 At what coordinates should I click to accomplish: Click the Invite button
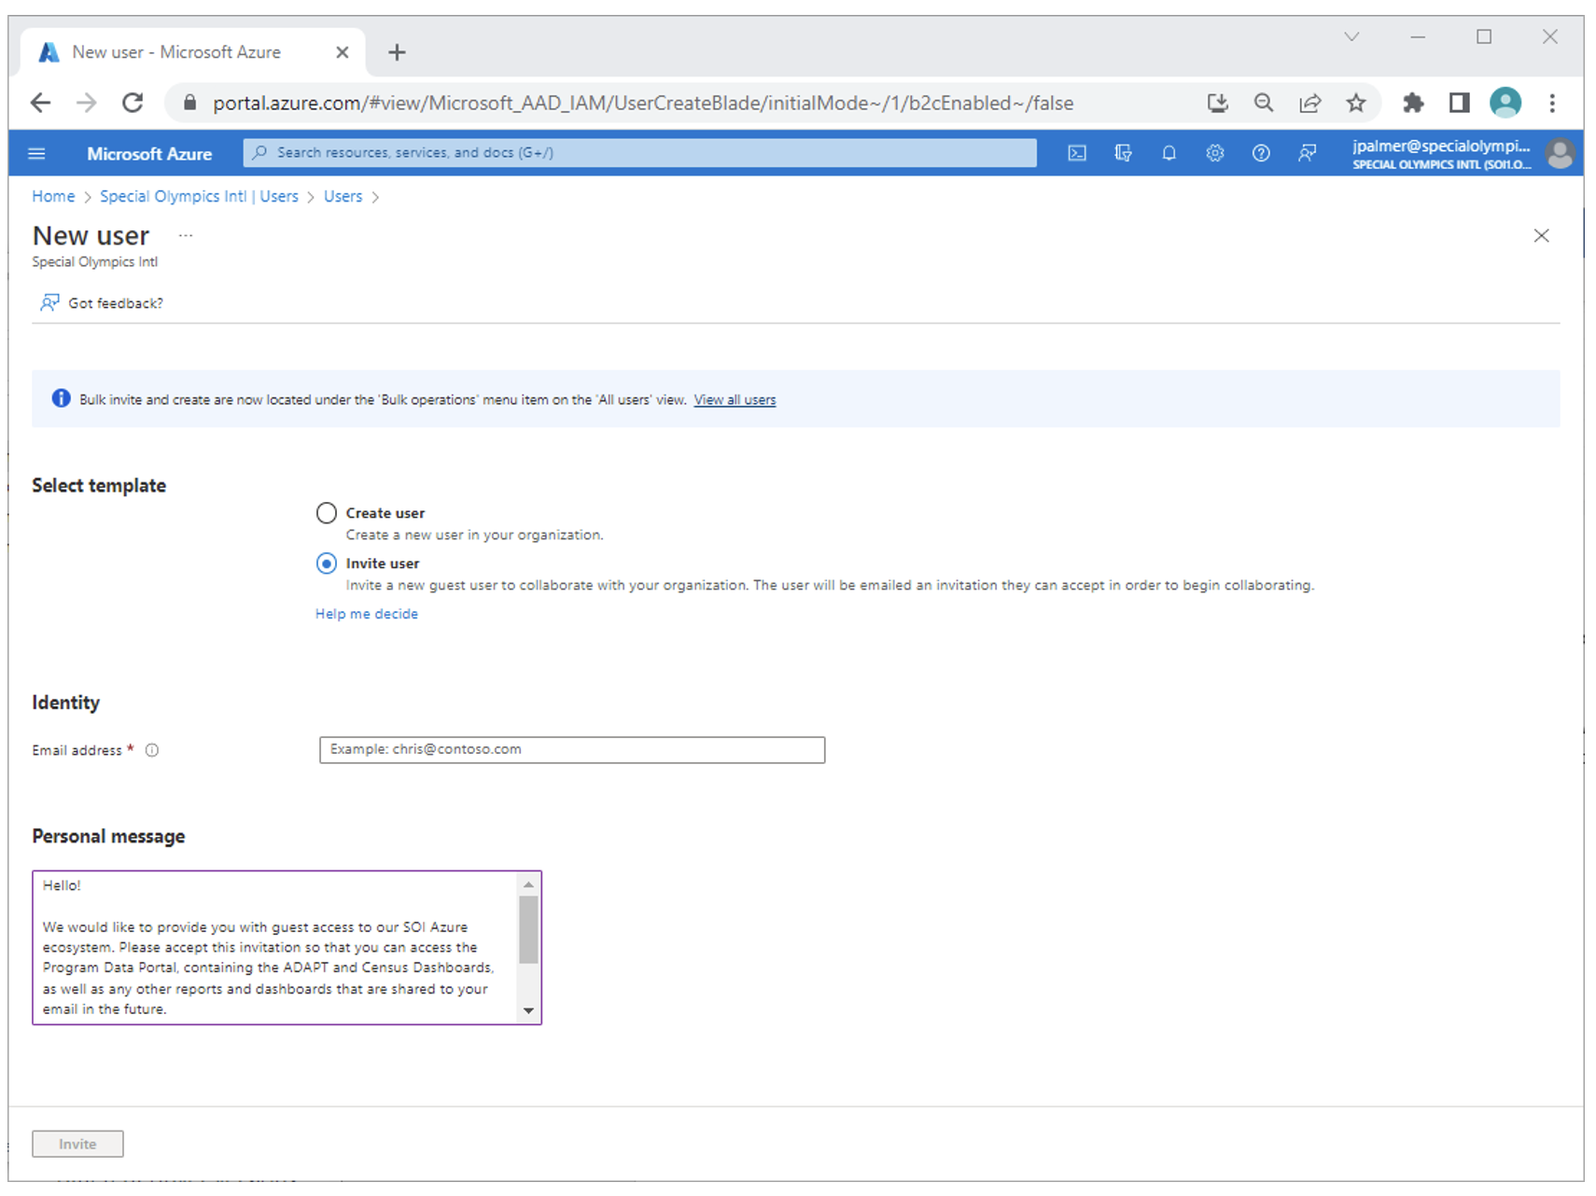77,1144
